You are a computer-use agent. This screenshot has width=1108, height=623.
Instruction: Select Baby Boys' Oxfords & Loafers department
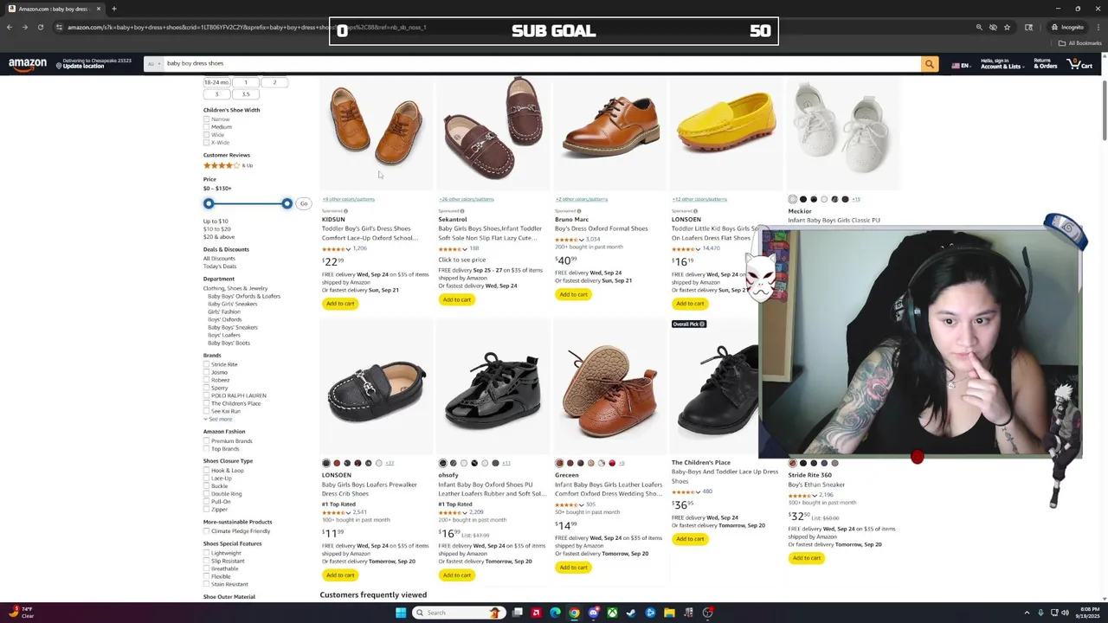(244, 296)
